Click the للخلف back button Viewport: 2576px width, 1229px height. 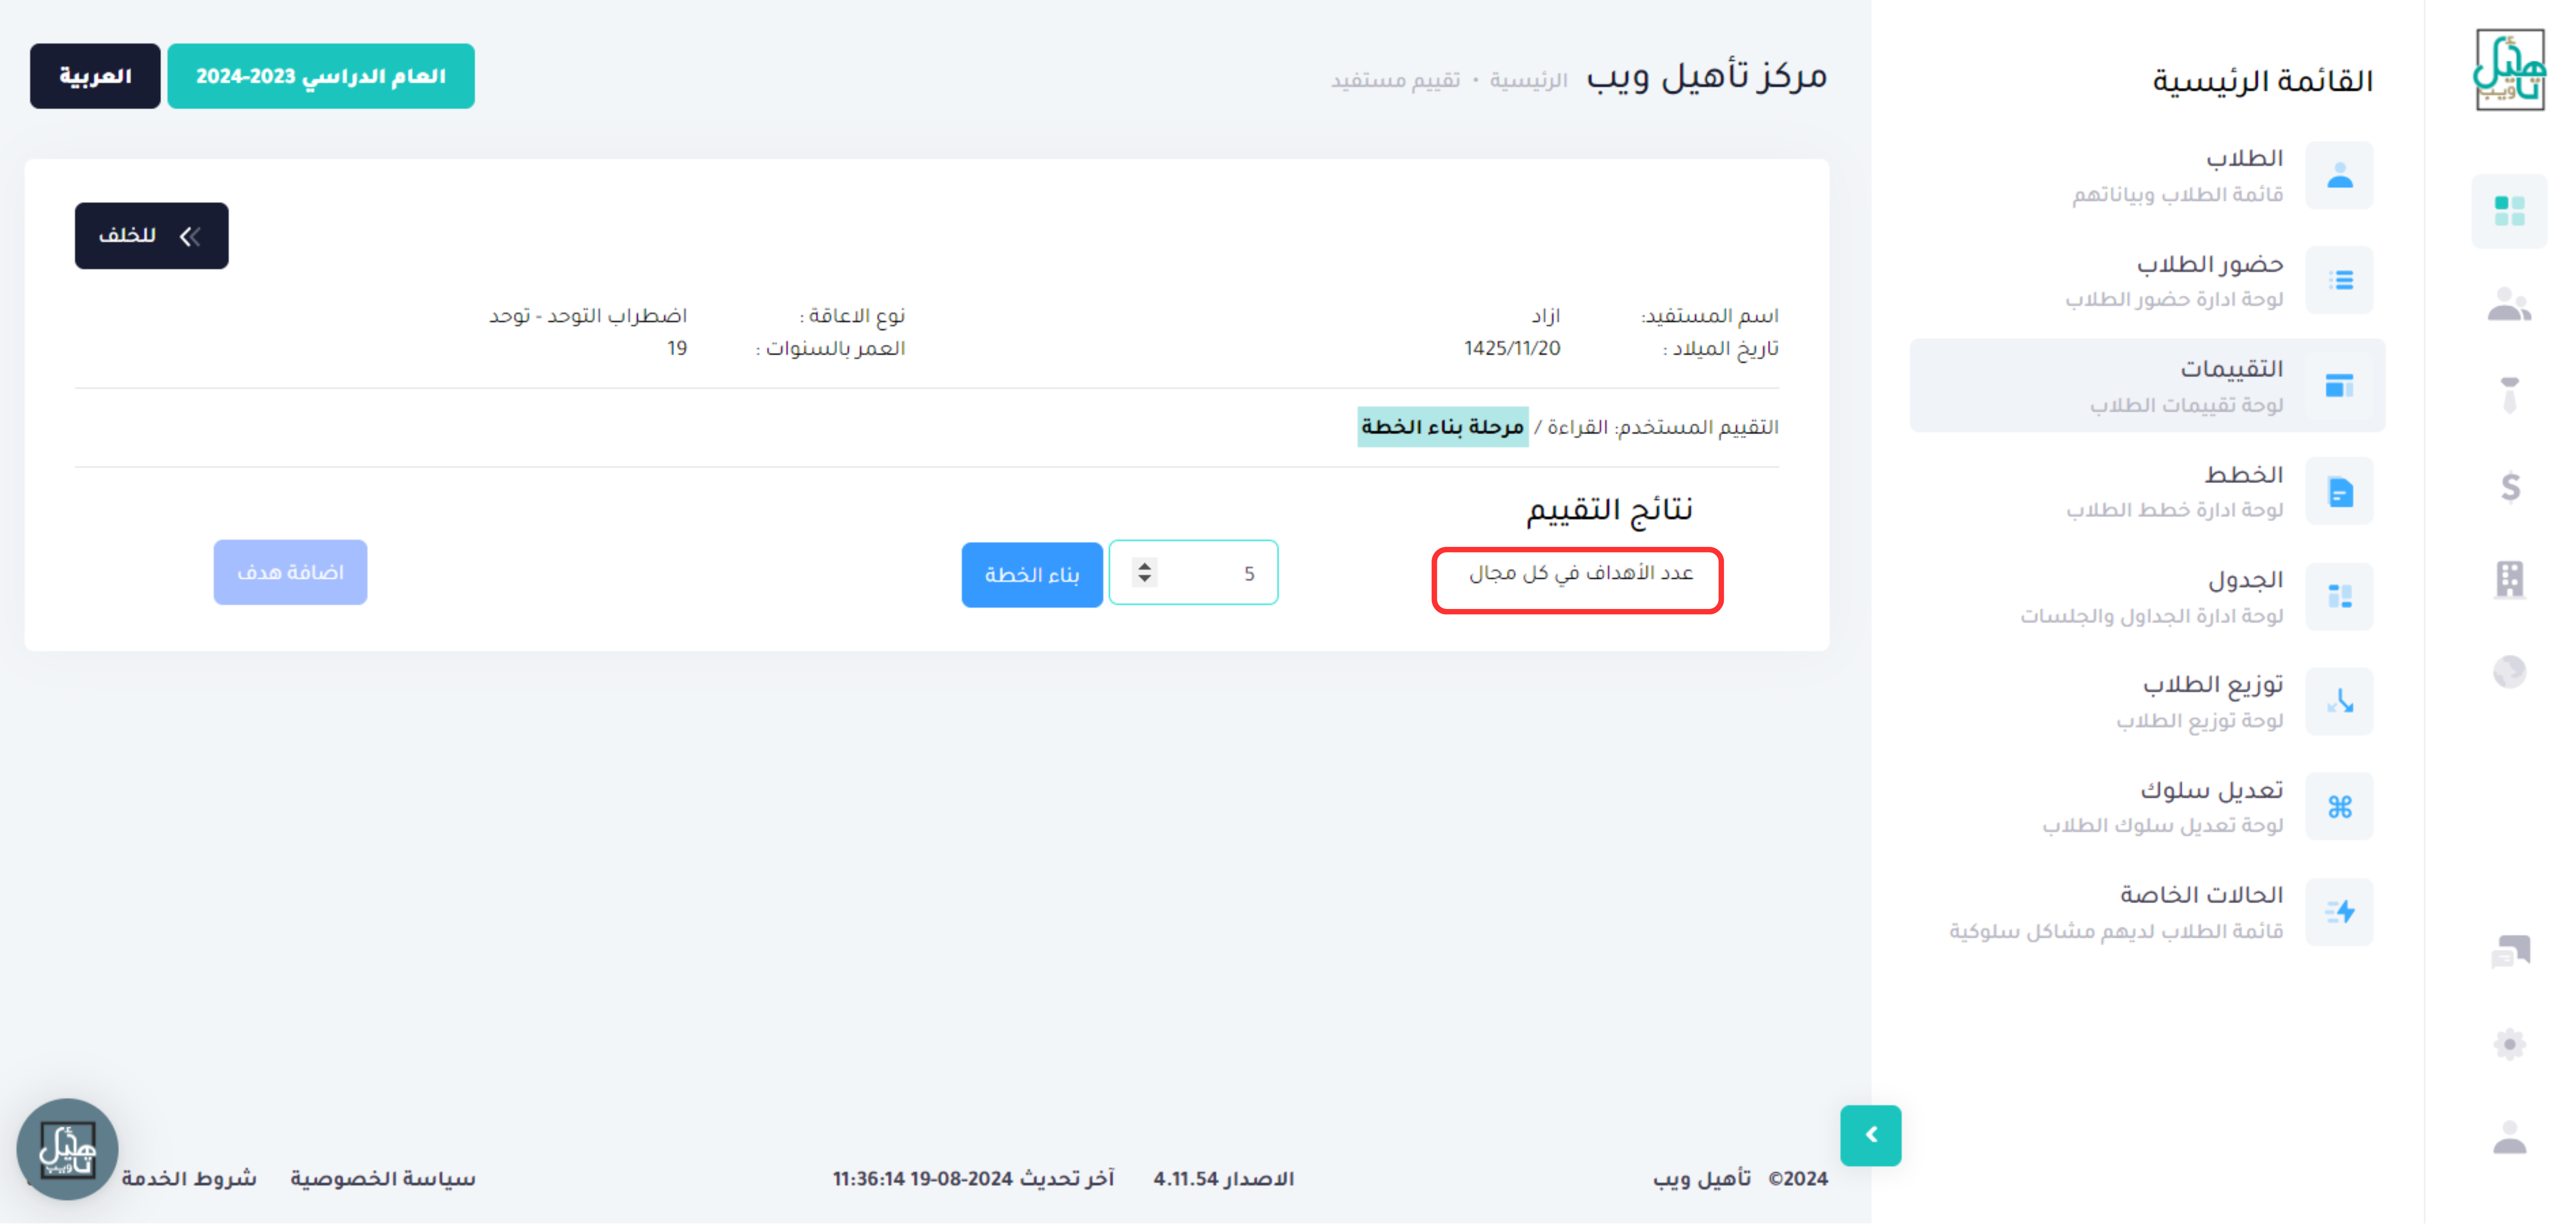pyautogui.click(x=151, y=236)
